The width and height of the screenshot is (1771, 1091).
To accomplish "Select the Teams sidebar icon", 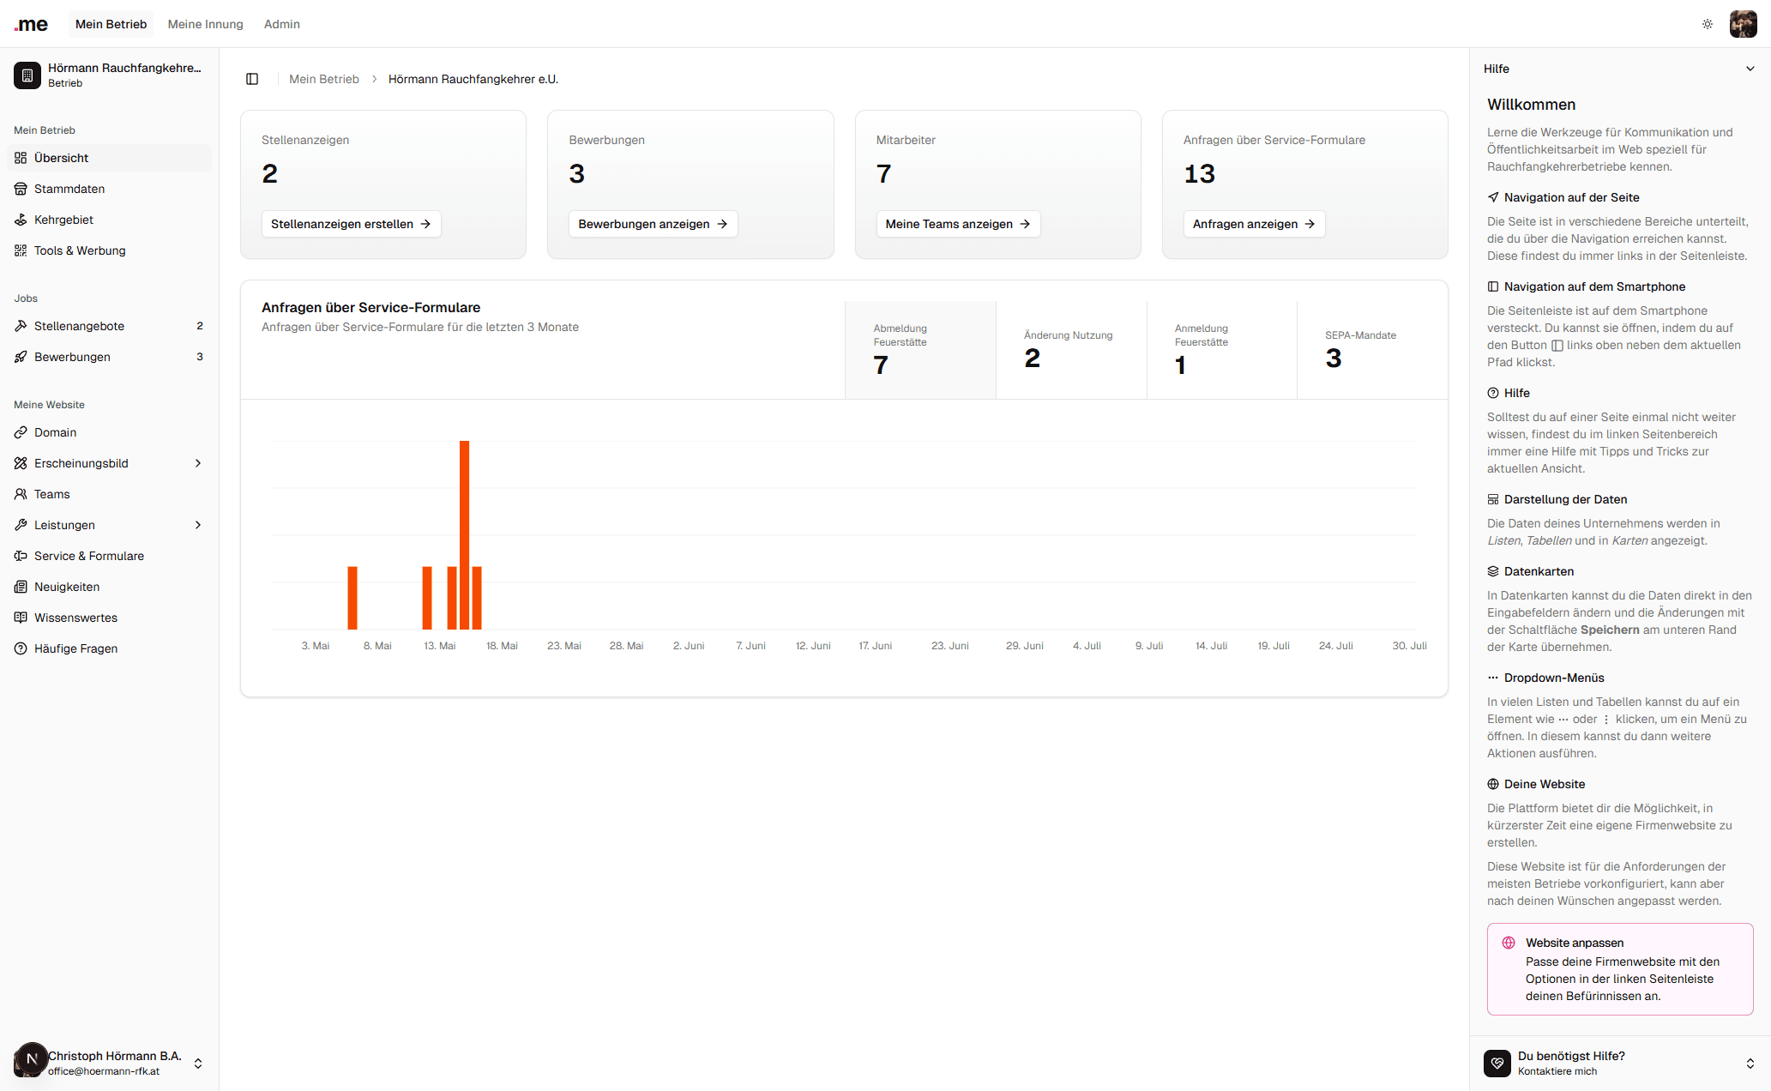I will click(x=20, y=494).
